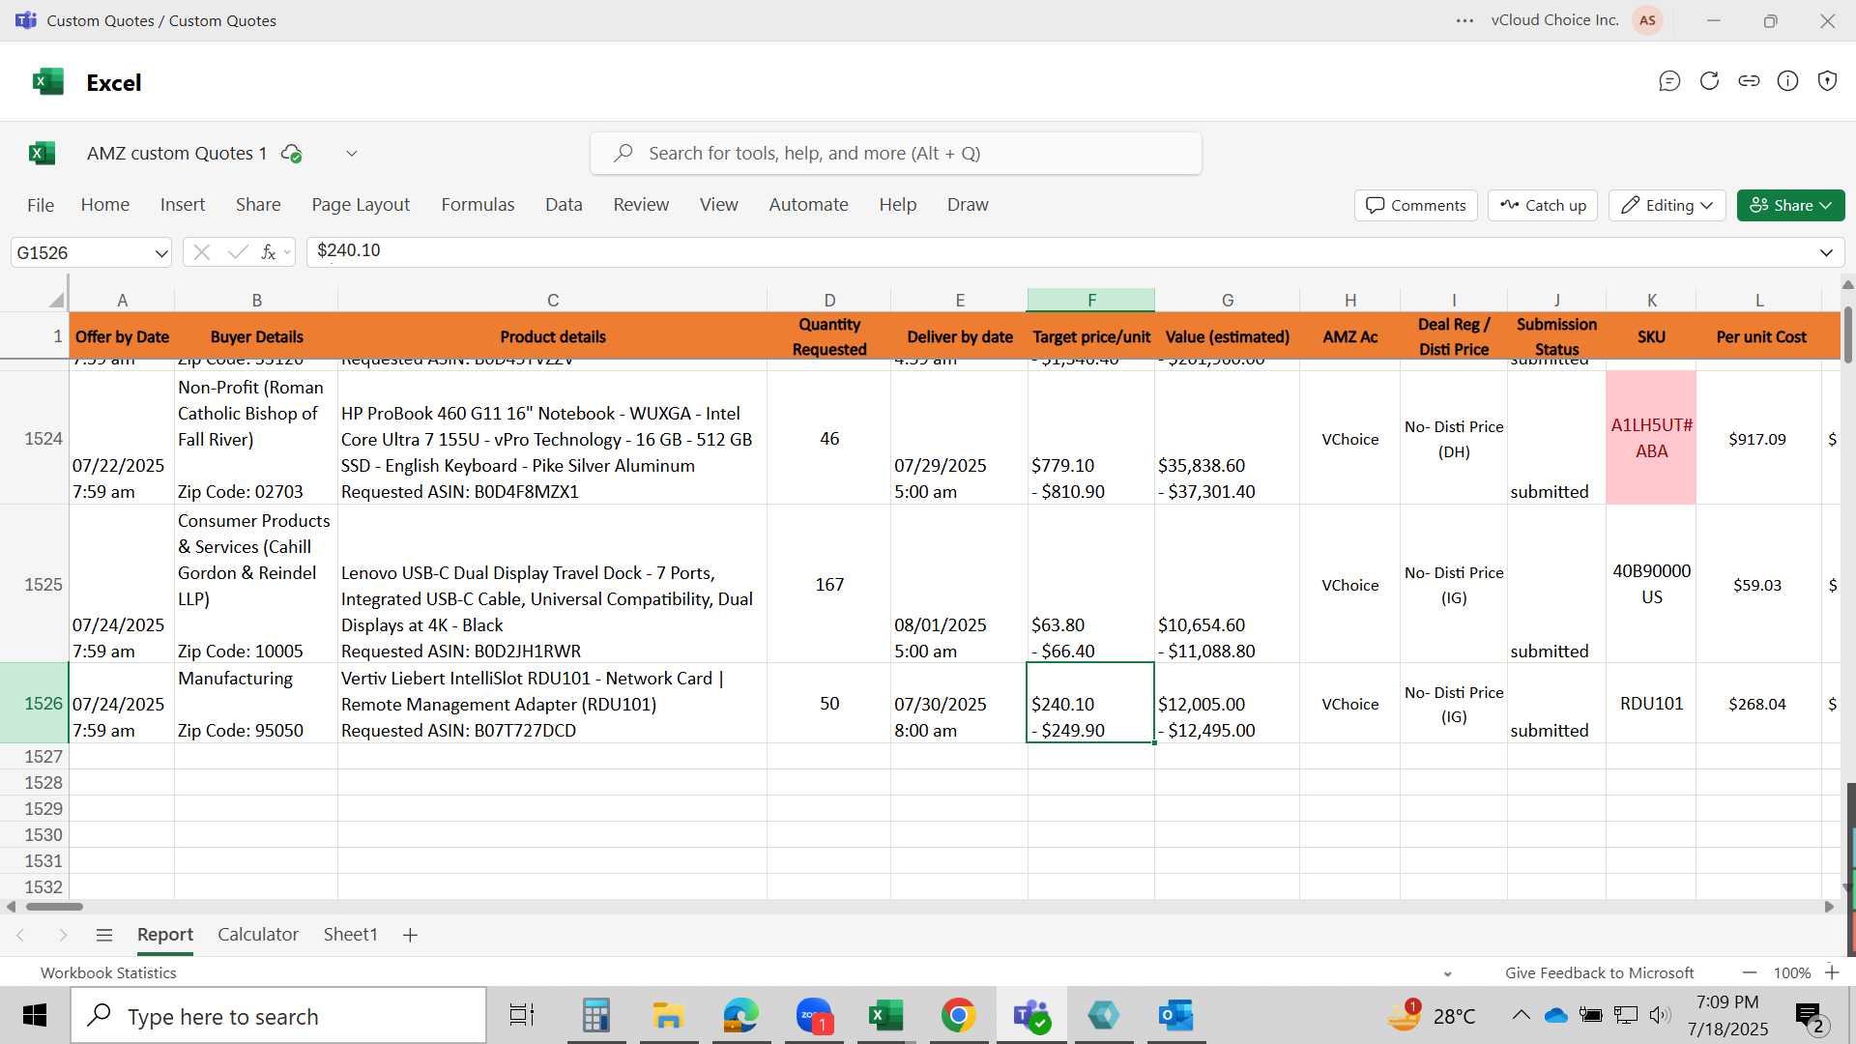1856x1044 pixels.
Task: Open Google Chrome from the taskbar
Action: (958, 1016)
